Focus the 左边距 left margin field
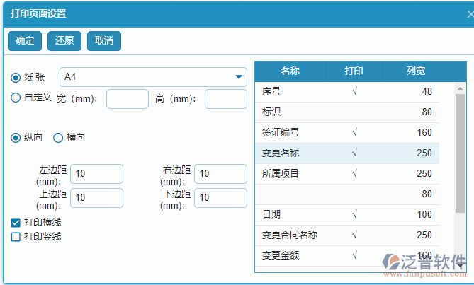 (96, 174)
